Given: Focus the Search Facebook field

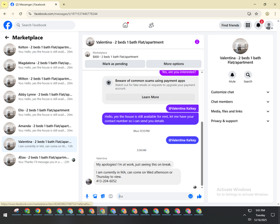Looking at the screenshot, I should (45, 25).
